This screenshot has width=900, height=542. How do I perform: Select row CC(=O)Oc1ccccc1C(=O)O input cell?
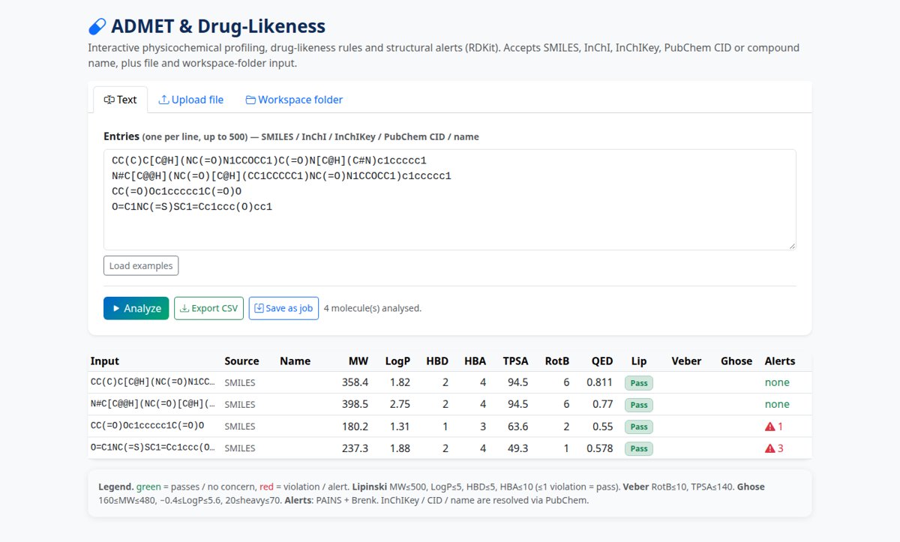[147, 426]
